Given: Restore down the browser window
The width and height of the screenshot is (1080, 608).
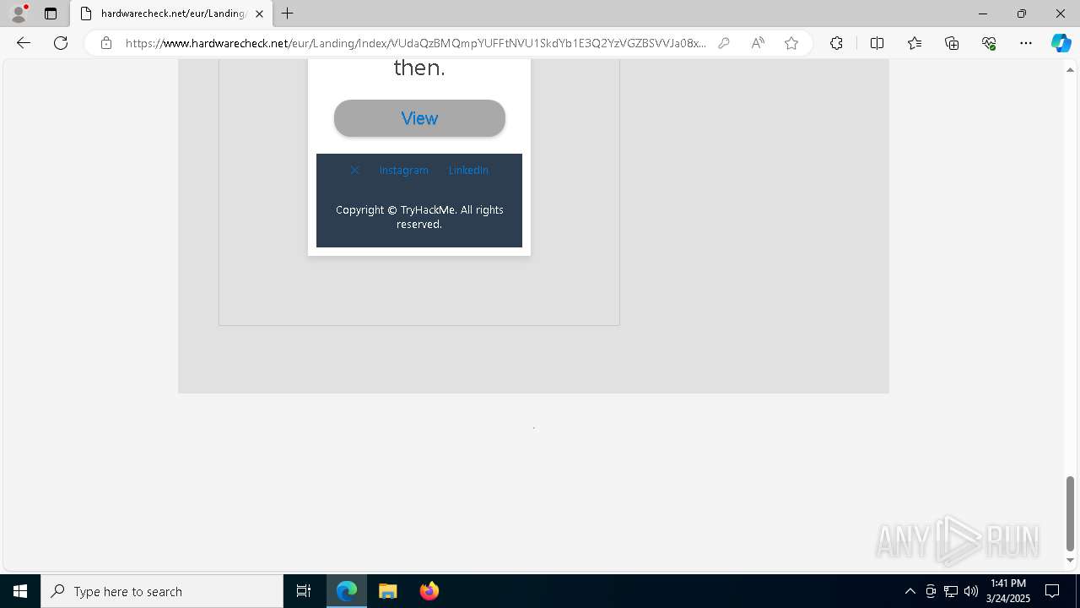Looking at the screenshot, I should (x=1022, y=14).
